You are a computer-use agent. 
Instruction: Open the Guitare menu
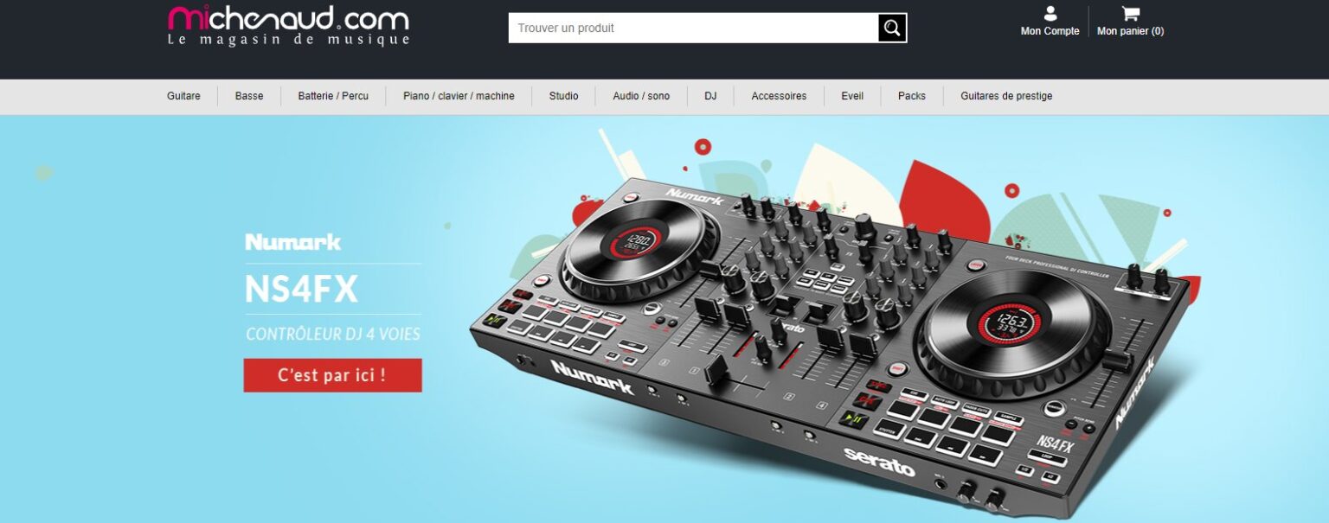pos(183,96)
